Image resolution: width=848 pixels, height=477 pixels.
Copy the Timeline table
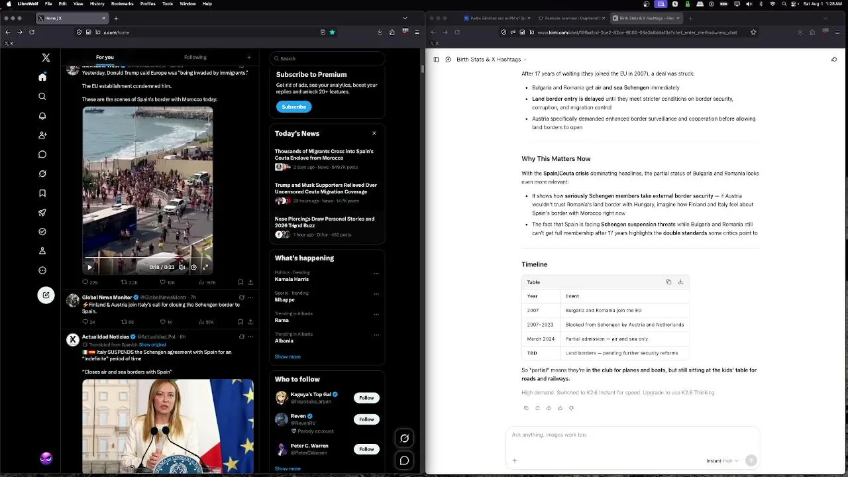point(668,282)
